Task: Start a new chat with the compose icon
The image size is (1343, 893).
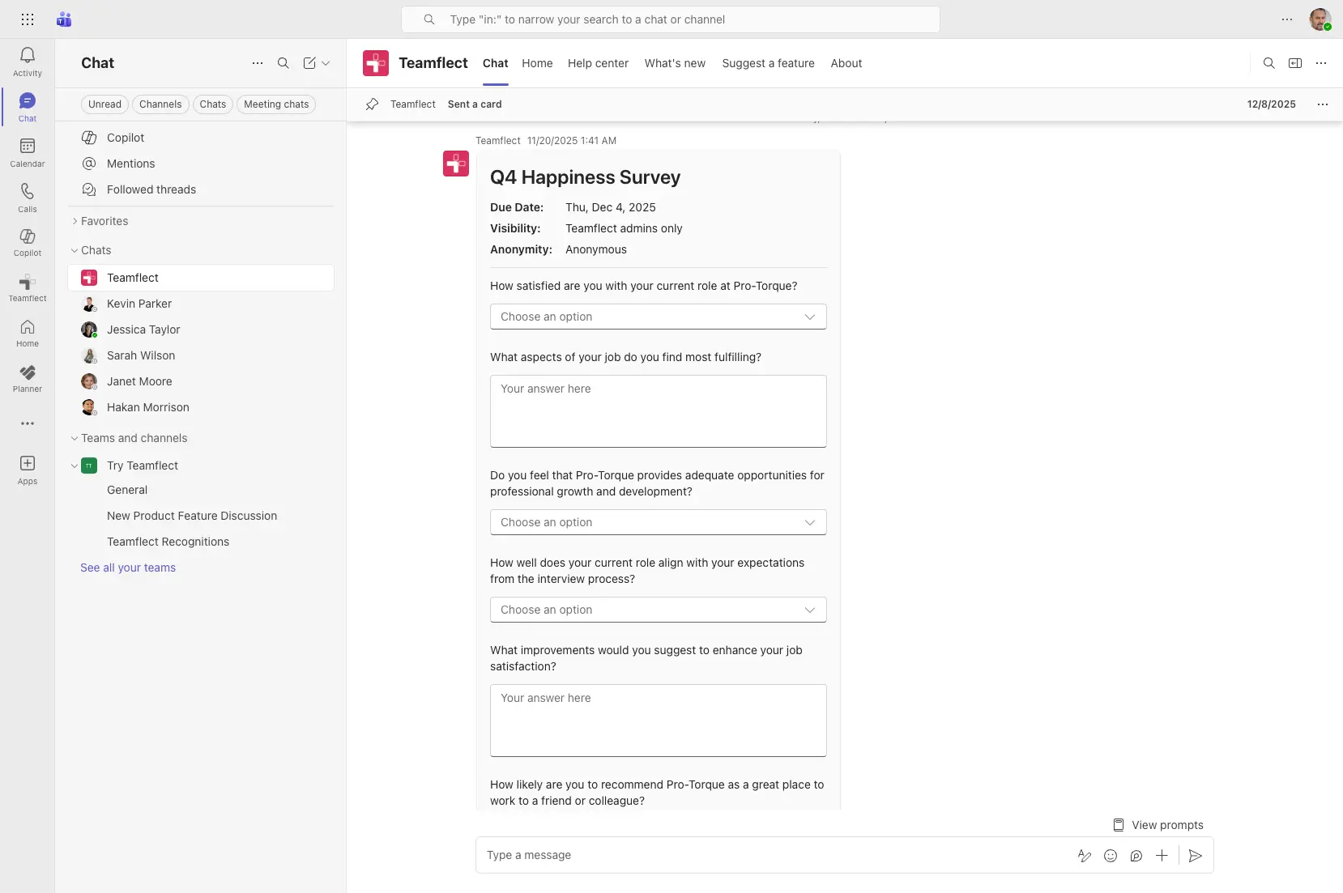Action: coord(310,62)
